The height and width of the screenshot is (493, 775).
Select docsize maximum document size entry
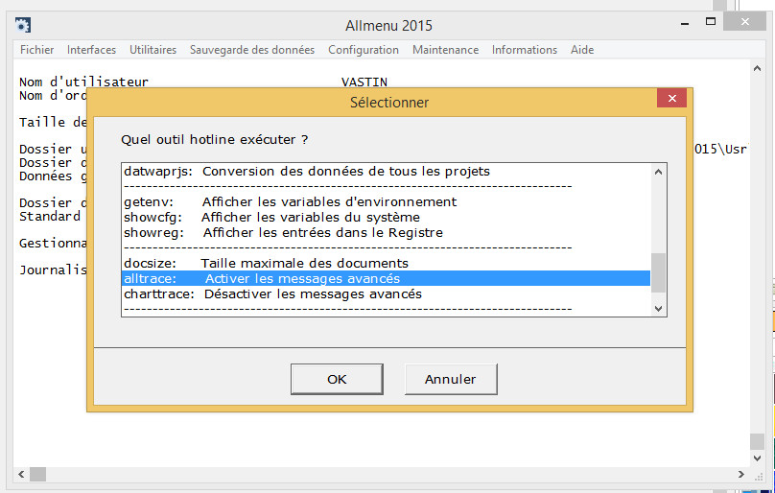click(x=386, y=264)
